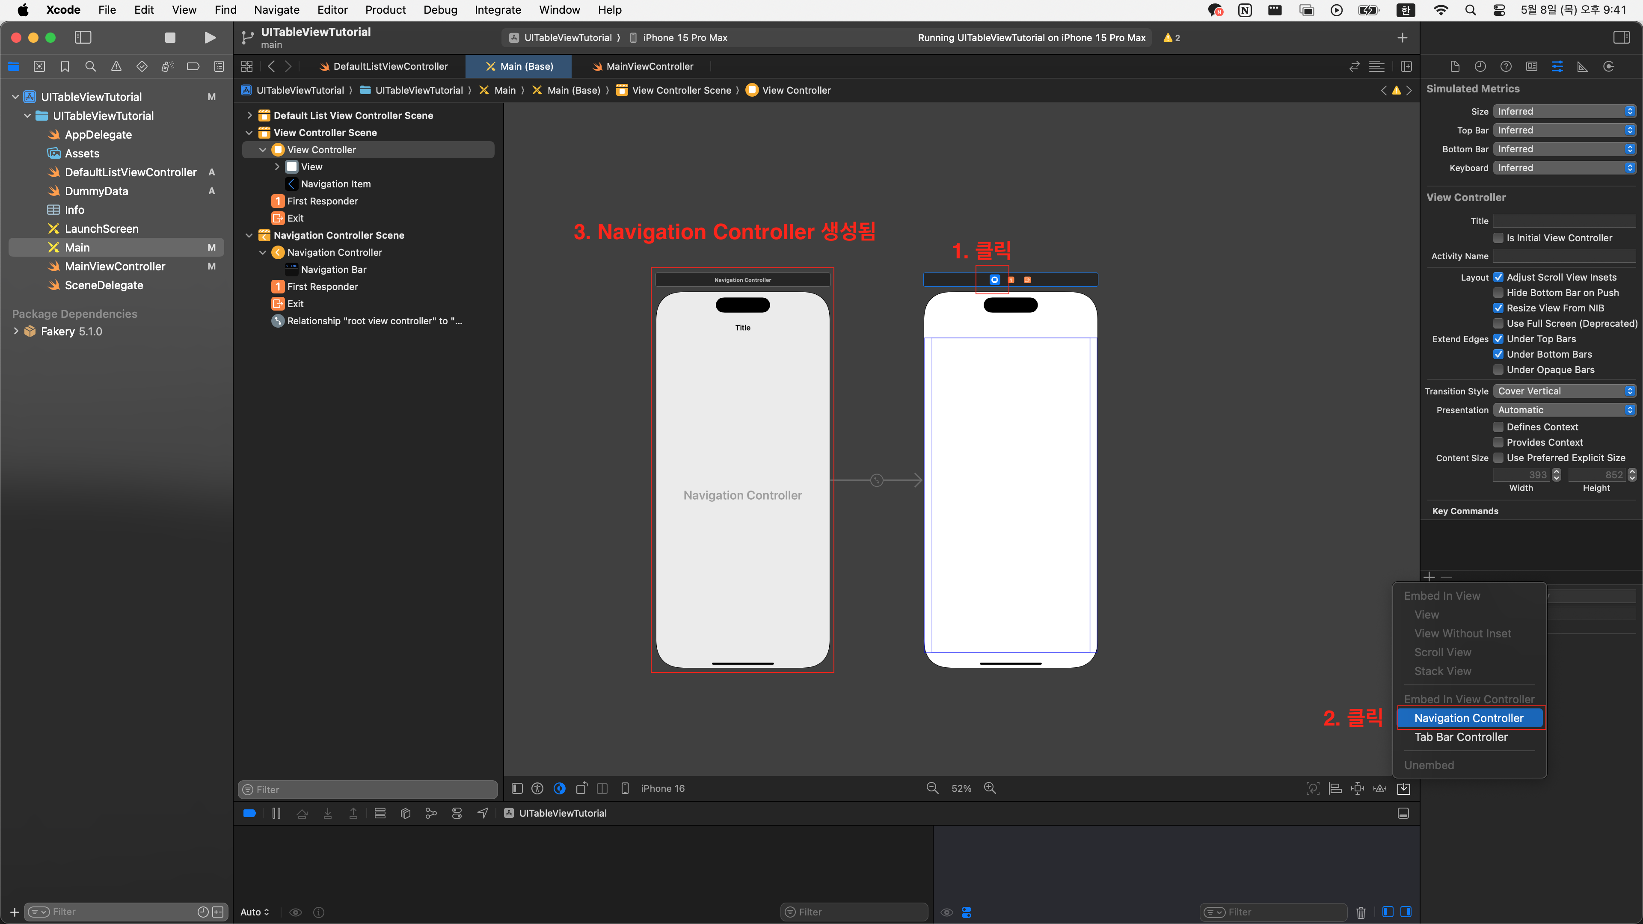This screenshot has height=924, width=1643.
Task: Open the Presentation dropdown
Action: click(1565, 410)
